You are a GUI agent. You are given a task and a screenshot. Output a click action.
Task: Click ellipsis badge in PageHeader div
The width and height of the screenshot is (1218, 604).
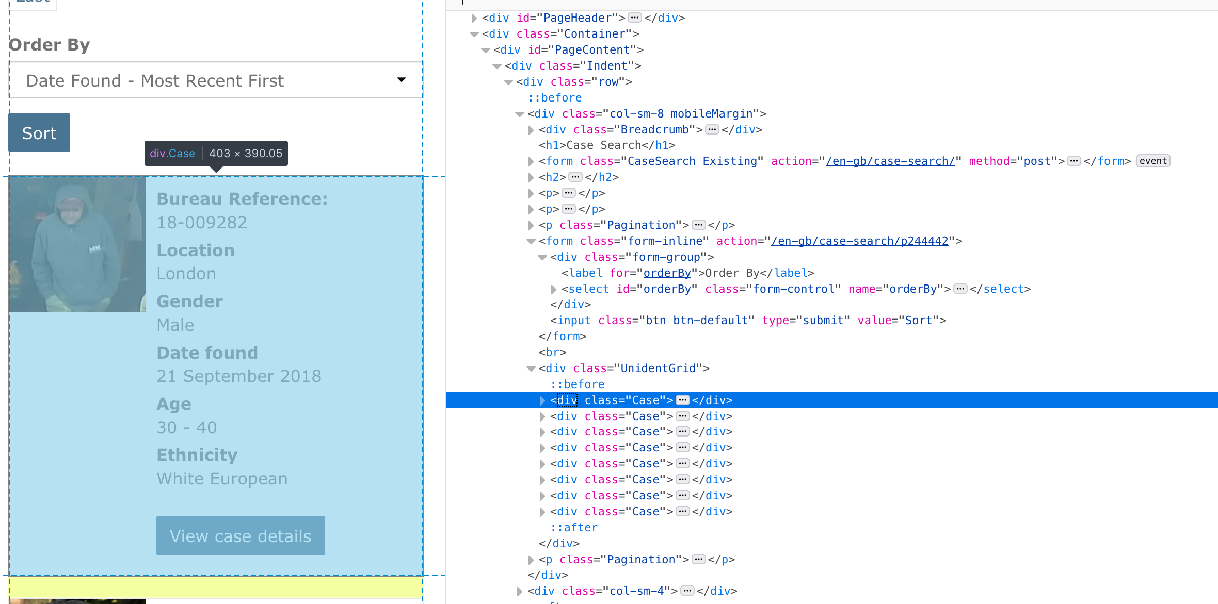click(x=635, y=18)
